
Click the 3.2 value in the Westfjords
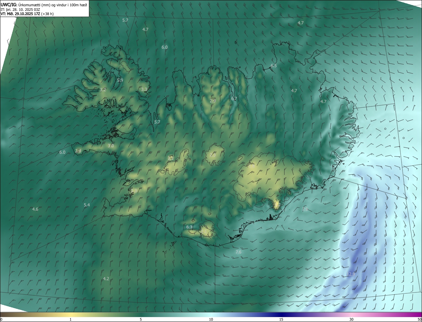(x=103, y=90)
